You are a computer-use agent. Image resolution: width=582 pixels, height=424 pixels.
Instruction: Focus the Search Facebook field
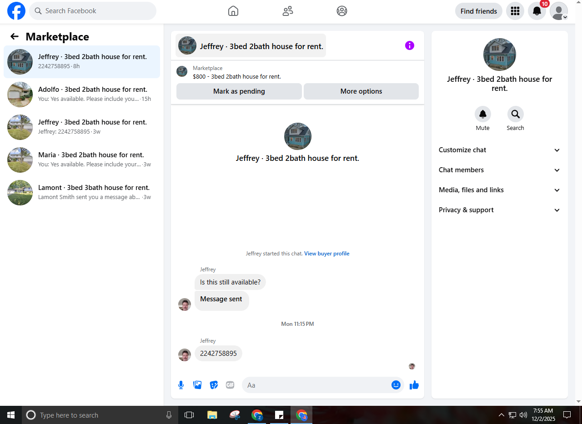pos(93,11)
